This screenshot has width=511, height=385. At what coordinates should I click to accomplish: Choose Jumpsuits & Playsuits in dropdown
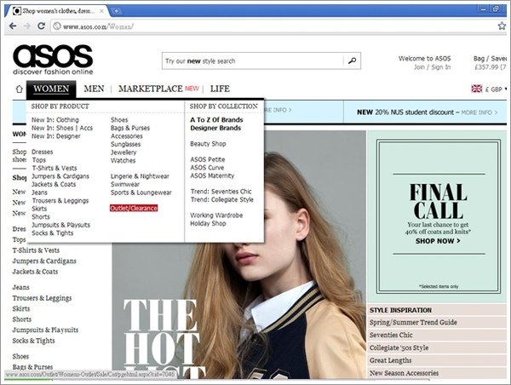(x=60, y=225)
